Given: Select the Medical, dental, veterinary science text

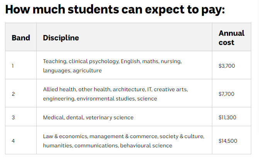Looking at the screenshot, I should [x=88, y=117].
